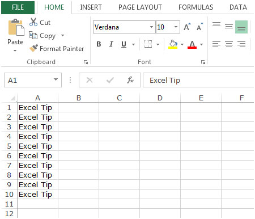255x219 pixels.
Task: Select row 1 header
Action: (9, 108)
